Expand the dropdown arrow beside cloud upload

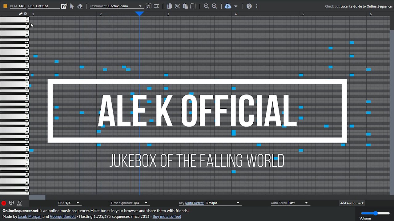(236, 6)
